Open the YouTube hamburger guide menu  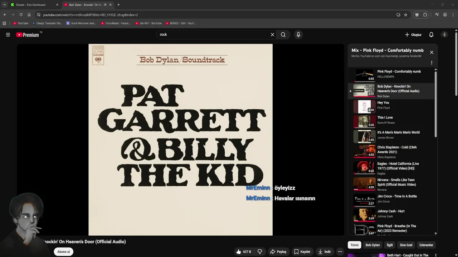(8, 35)
